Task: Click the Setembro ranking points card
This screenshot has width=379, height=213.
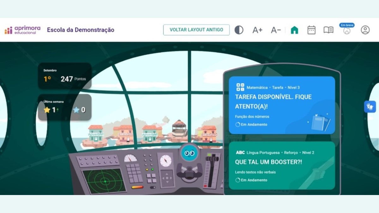Action: tap(65, 76)
